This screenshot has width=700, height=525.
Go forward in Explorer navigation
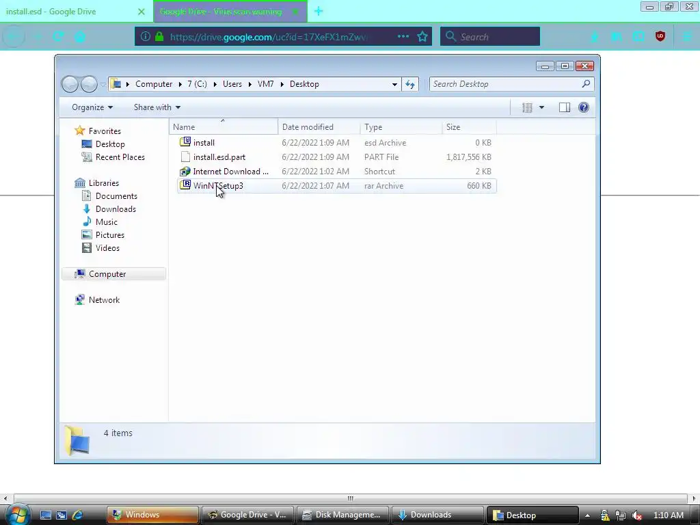[x=89, y=84]
